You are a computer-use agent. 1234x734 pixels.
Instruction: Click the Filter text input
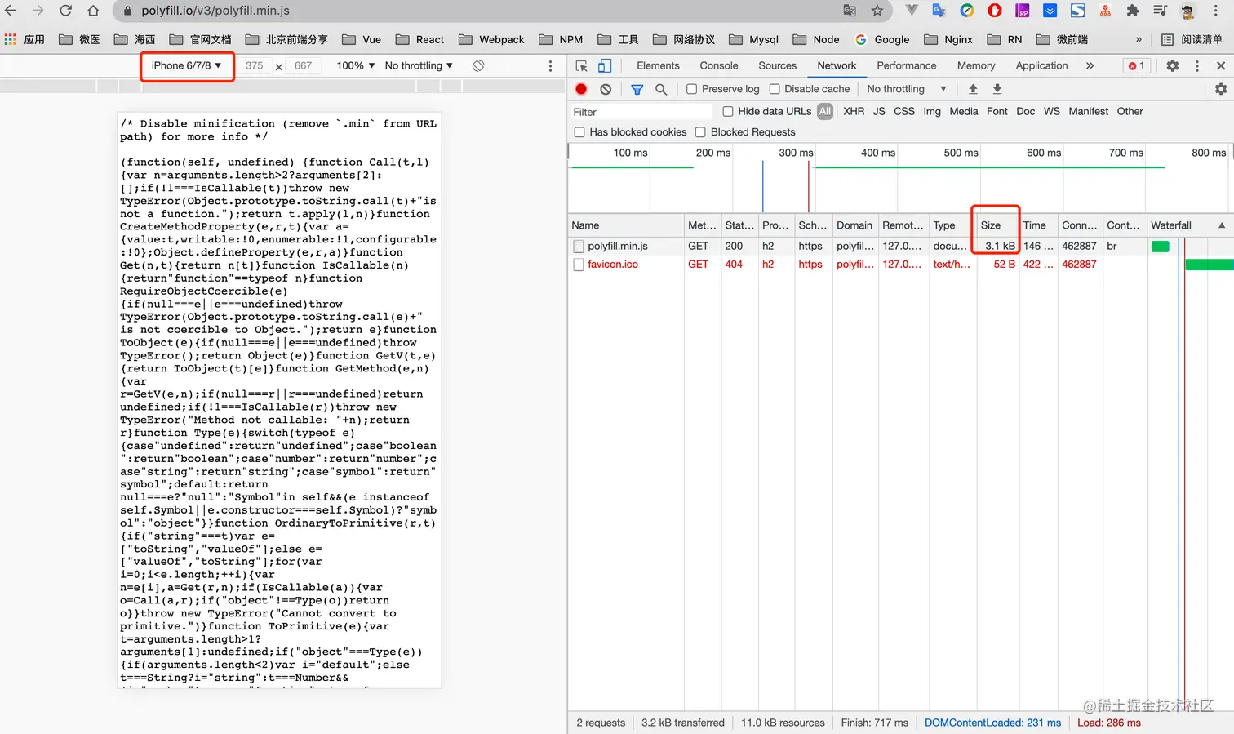tap(641, 112)
